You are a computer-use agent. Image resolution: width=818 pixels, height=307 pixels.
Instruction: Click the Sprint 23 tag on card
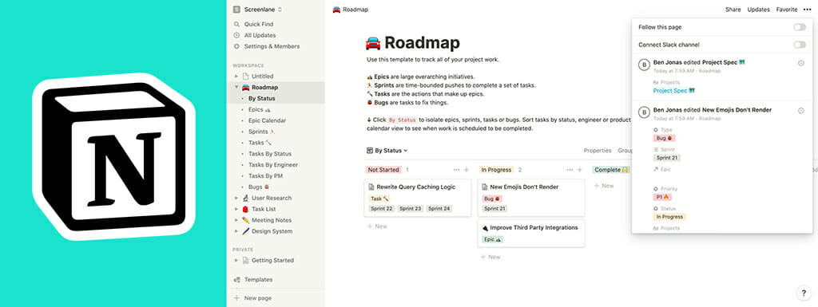pyautogui.click(x=411, y=209)
